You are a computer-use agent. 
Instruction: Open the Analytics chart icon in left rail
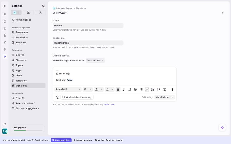click(5, 35)
